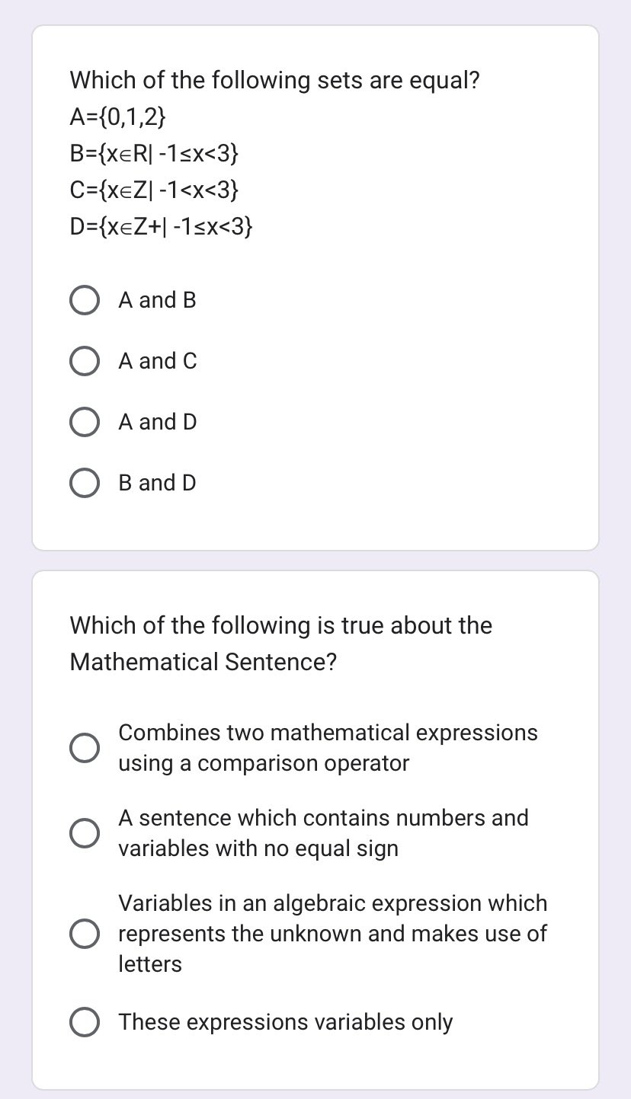Screen dimensions: 631x1099
Task: Choose "Combines two mathematical expressions using a comparison operator"
Action: pos(85,747)
